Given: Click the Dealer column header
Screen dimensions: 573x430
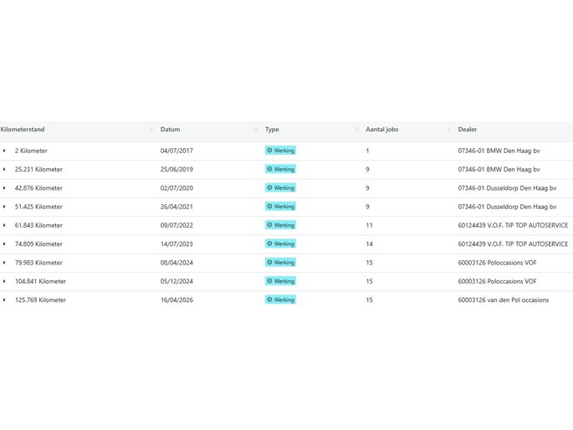Looking at the screenshot, I should (x=467, y=130).
